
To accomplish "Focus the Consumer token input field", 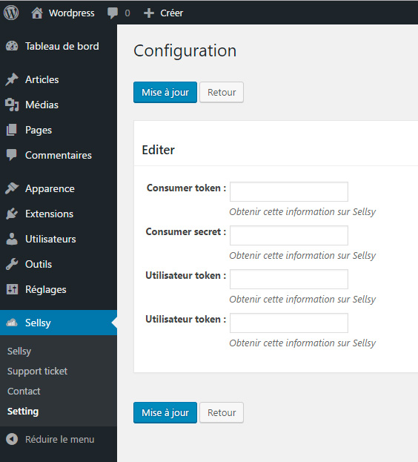I will 289,191.
